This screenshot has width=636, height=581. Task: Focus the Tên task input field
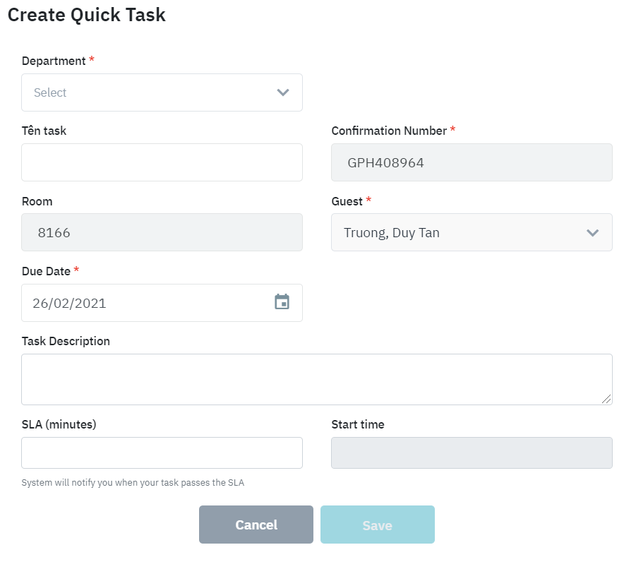coord(162,162)
